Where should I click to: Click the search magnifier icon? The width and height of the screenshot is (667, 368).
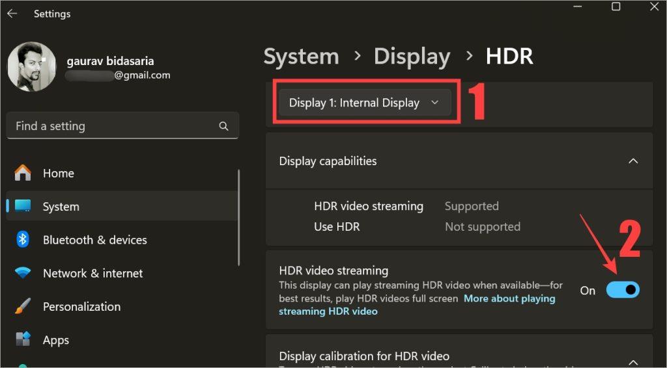tap(223, 126)
